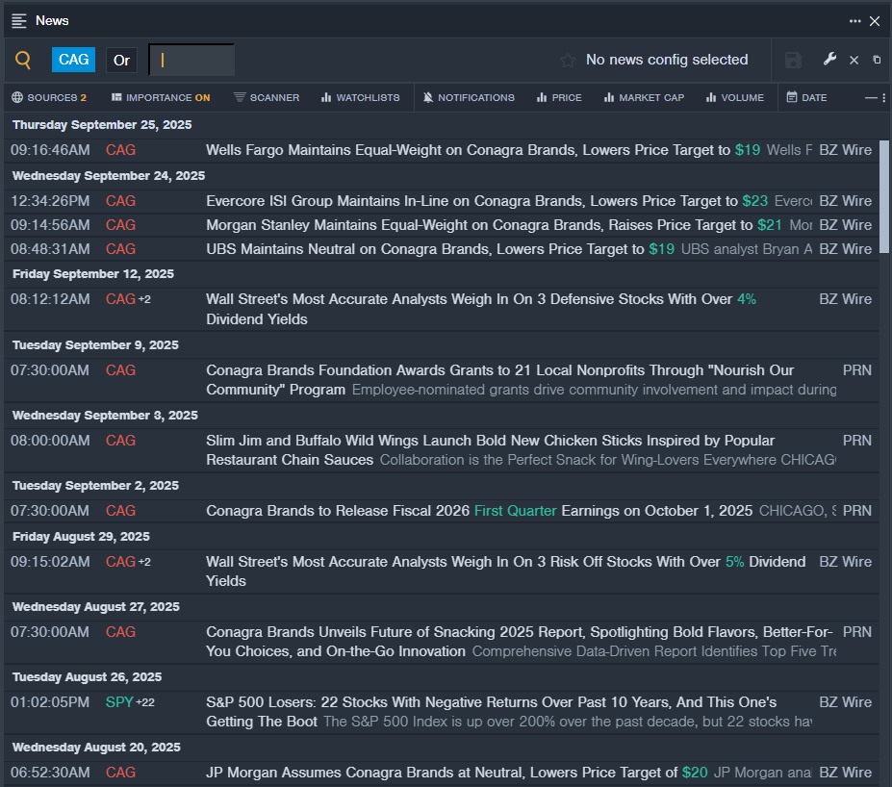The width and height of the screenshot is (892, 787).
Task: Expand the Market Cap filter
Action: [x=644, y=97]
